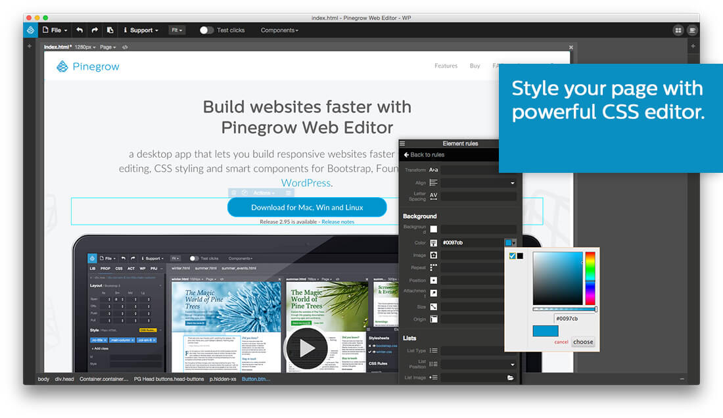The image size is (723, 418).
Task: Open the Fit zoom dropdown
Action: pyautogui.click(x=177, y=30)
